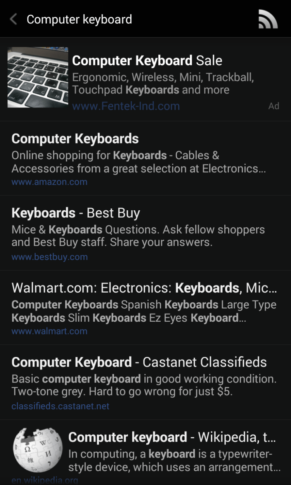
Task: Follow the www.amazon.com URL
Action: 49,182
